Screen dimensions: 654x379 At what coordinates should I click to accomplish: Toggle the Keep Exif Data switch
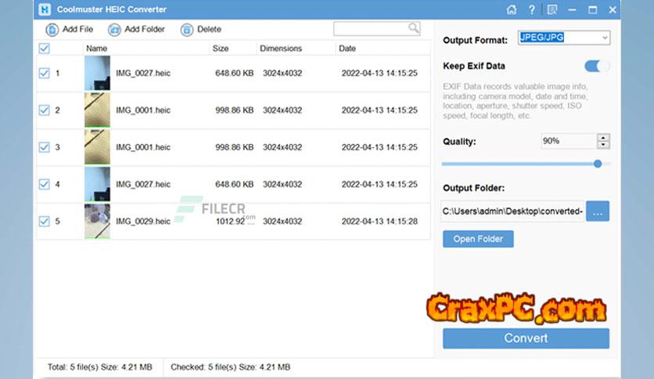click(x=597, y=67)
